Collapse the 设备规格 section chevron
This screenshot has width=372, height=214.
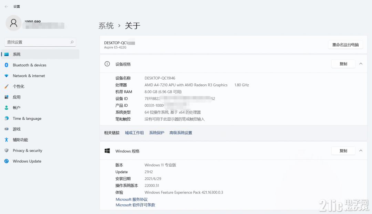(361, 64)
